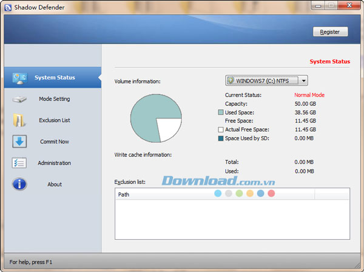The image size is (364, 272).
Task: Click the write cache Used label
Action: click(232, 171)
